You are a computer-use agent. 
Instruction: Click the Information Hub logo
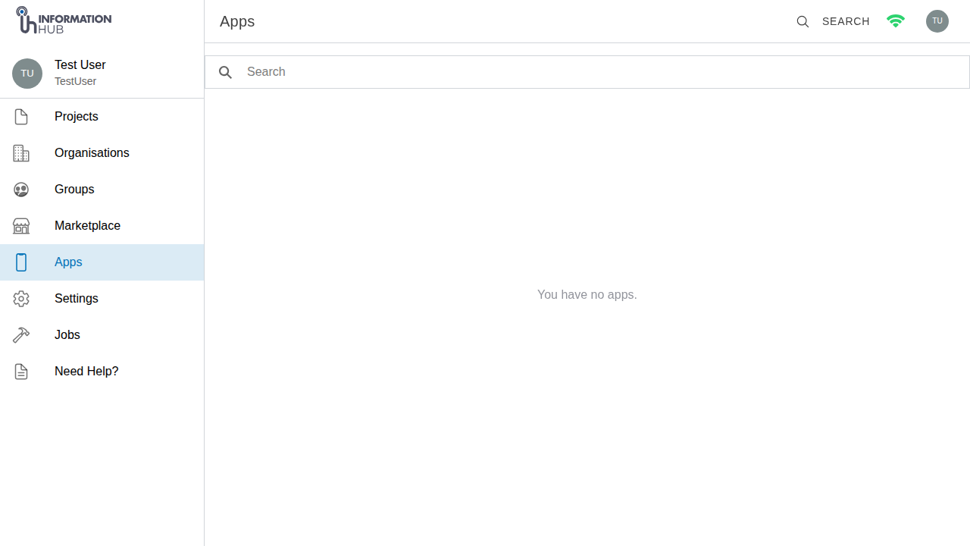[x=64, y=20]
